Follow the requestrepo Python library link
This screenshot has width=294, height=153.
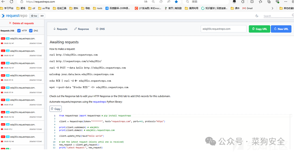pyautogui.click(x=99, y=102)
